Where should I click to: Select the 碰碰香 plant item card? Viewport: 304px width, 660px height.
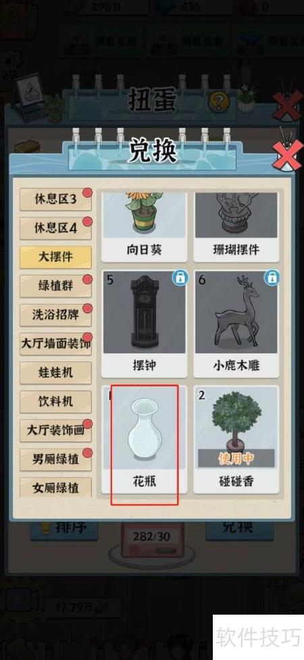[236, 439]
